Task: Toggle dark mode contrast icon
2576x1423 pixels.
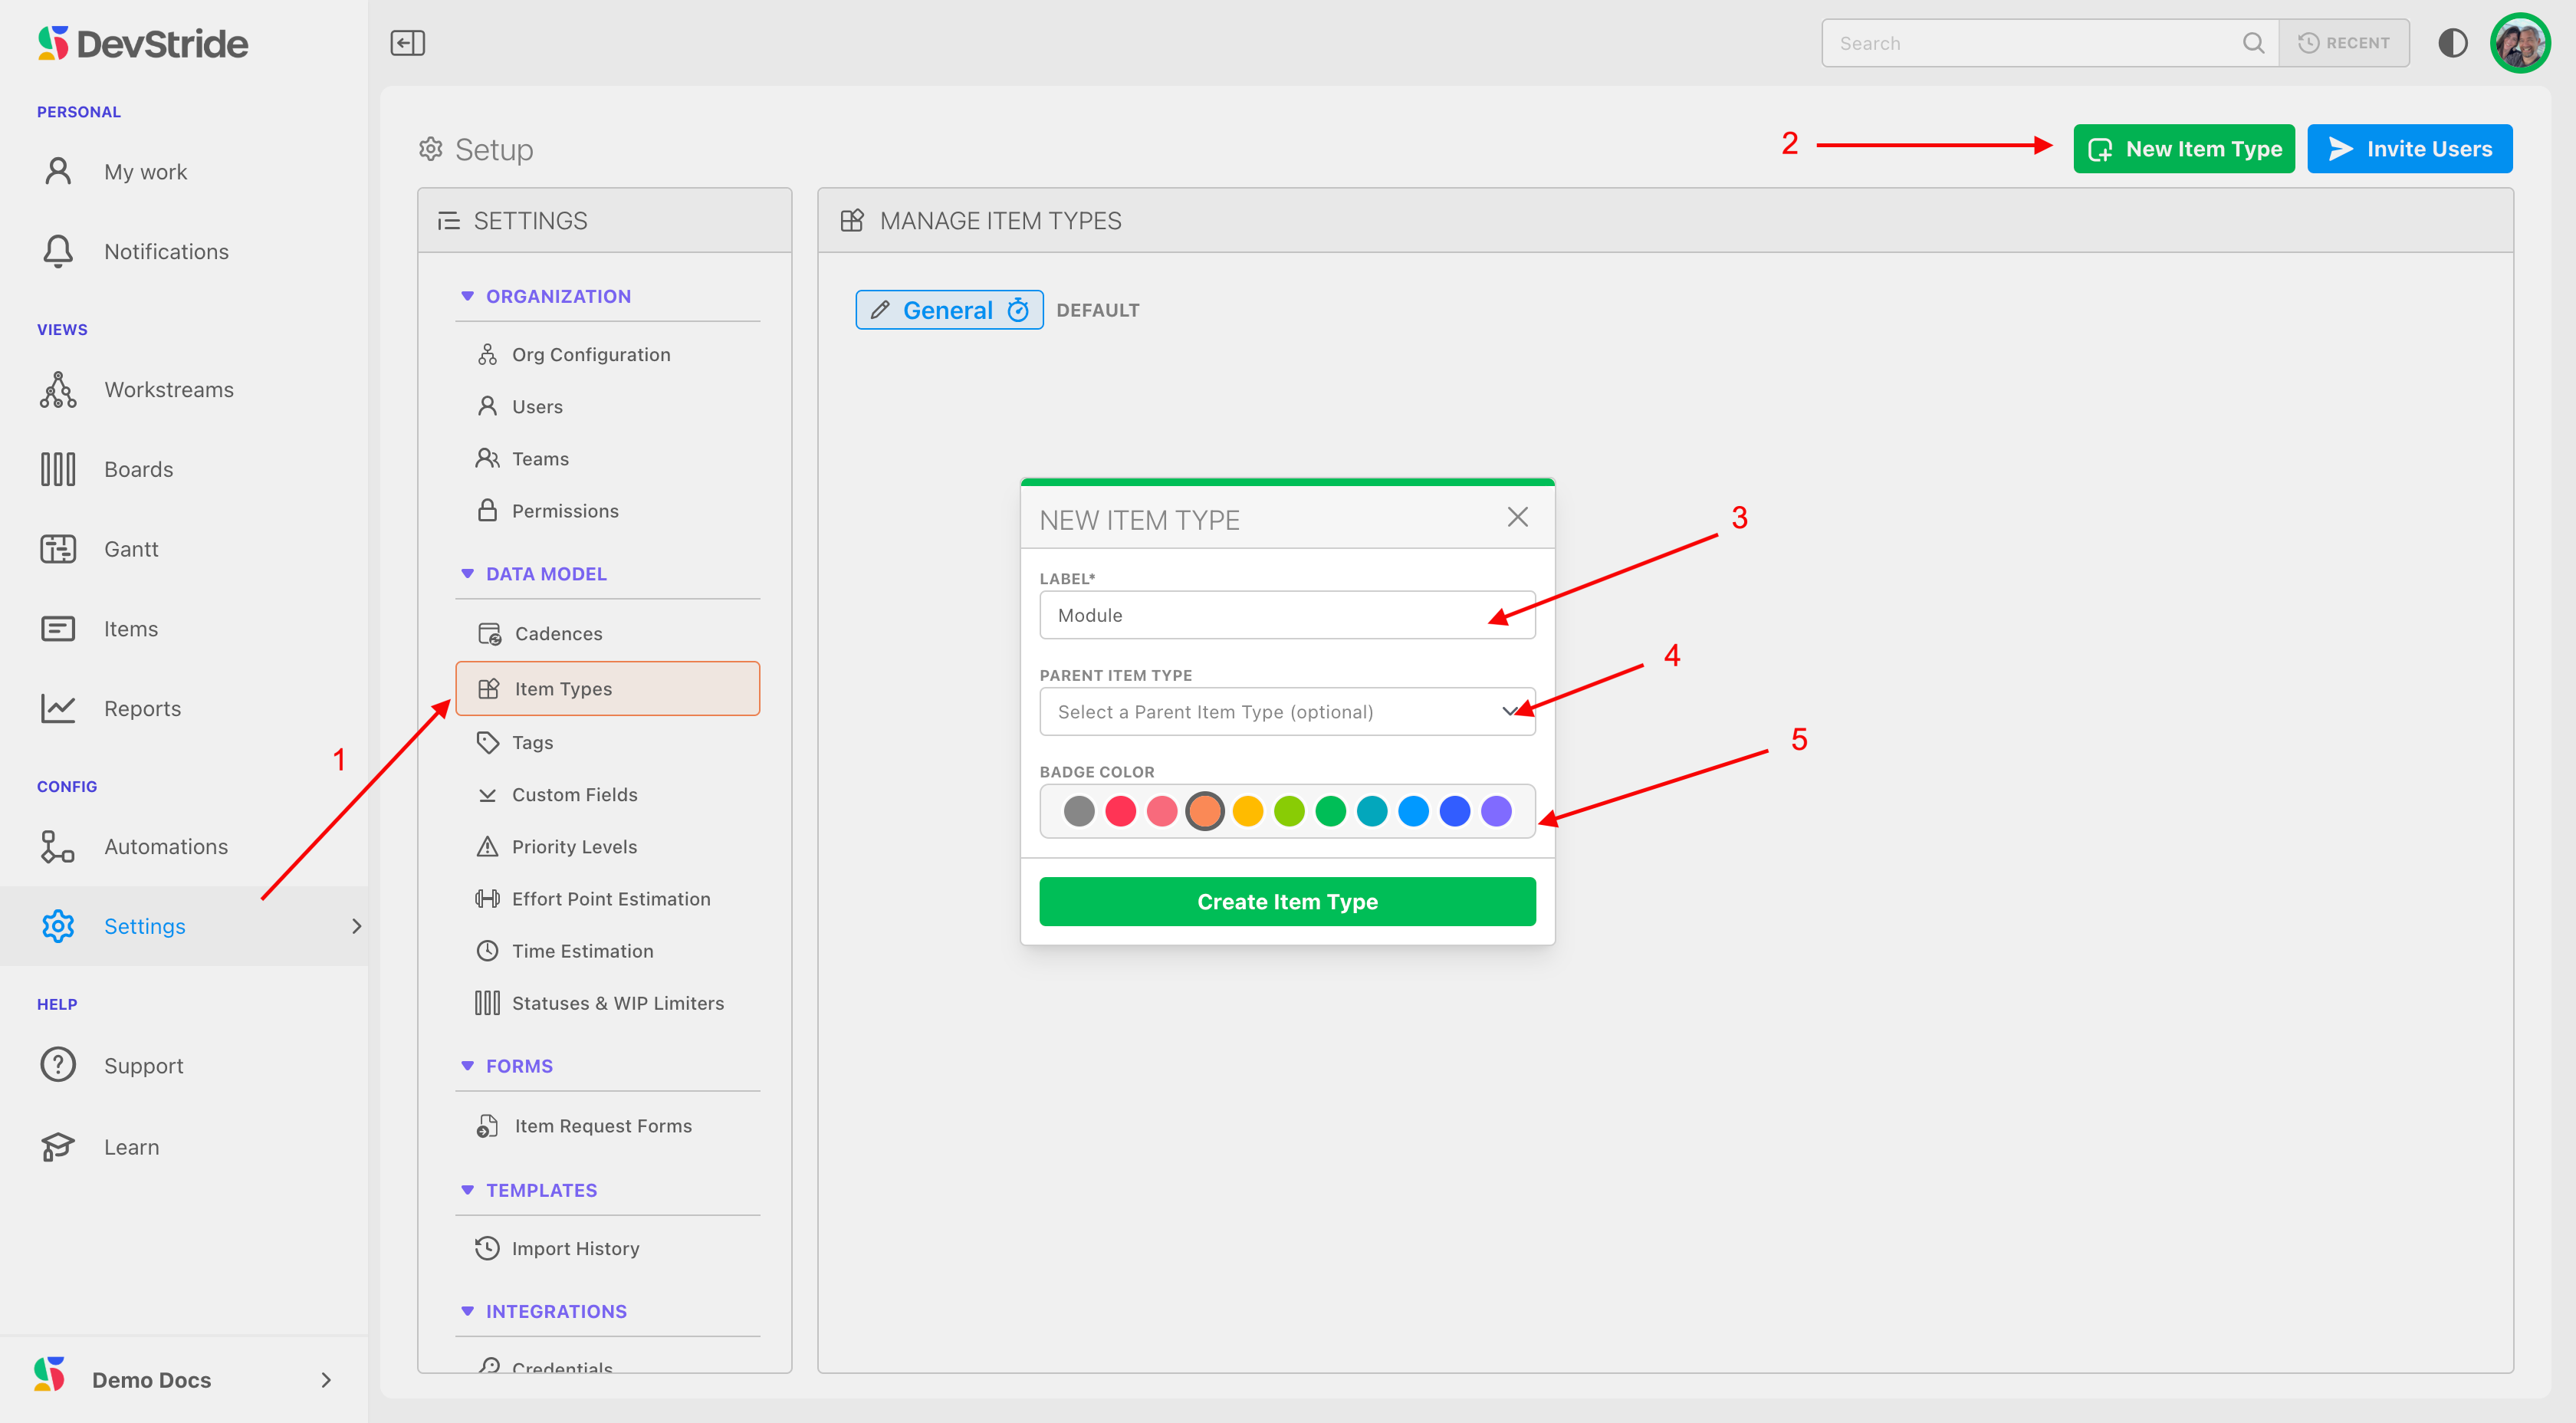Action: [x=2452, y=43]
